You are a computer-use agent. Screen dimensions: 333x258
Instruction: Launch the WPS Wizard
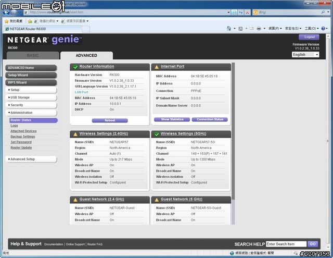(x=31, y=82)
